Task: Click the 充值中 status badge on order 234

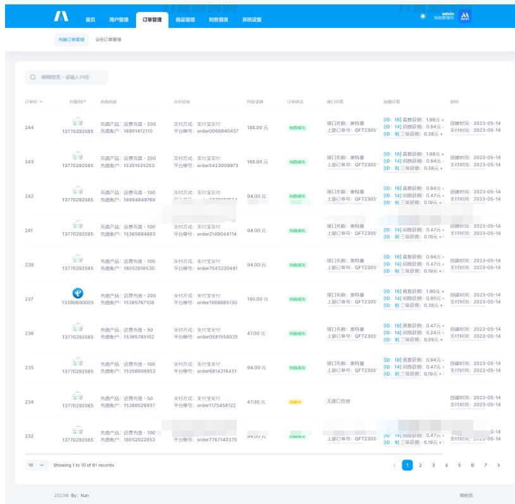Action: pos(296,402)
